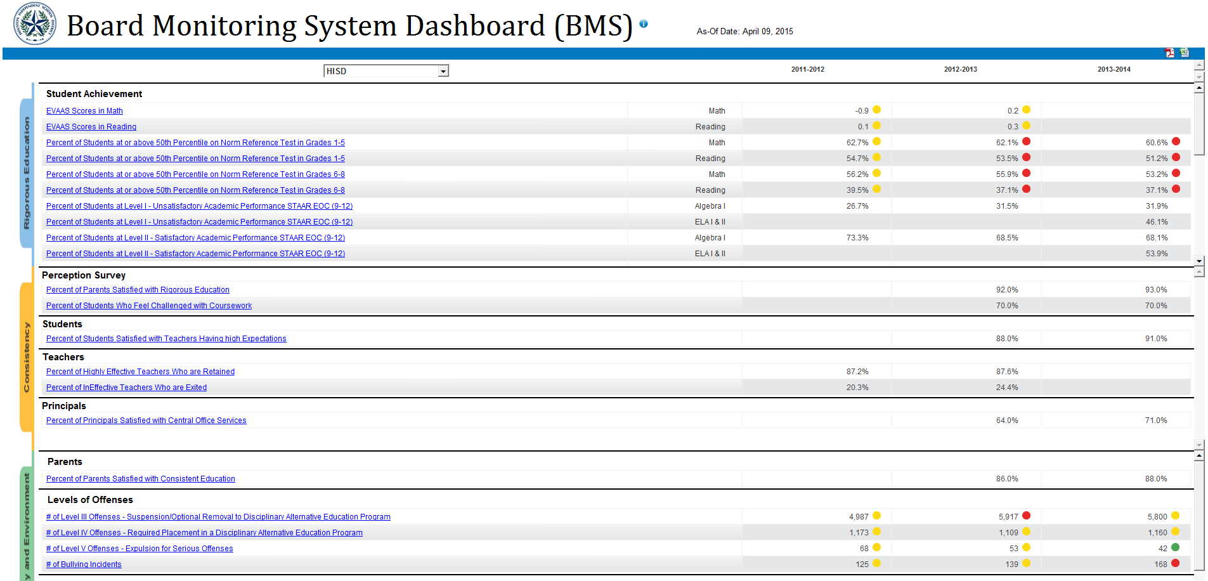Open Percent of Students Who Feel Challenged with Coursework
The height and width of the screenshot is (581, 1208).
tap(149, 306)
